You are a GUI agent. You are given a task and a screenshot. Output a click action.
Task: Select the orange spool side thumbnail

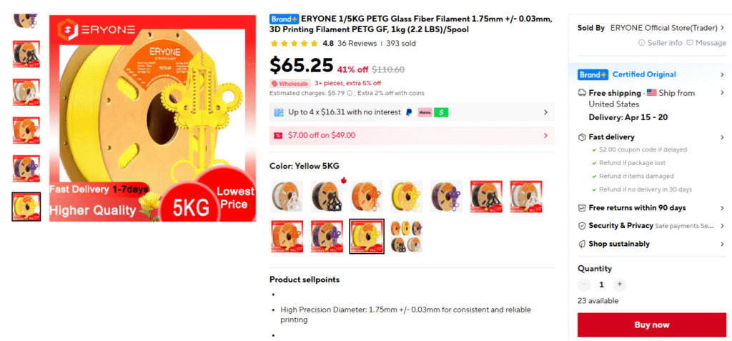26,130
